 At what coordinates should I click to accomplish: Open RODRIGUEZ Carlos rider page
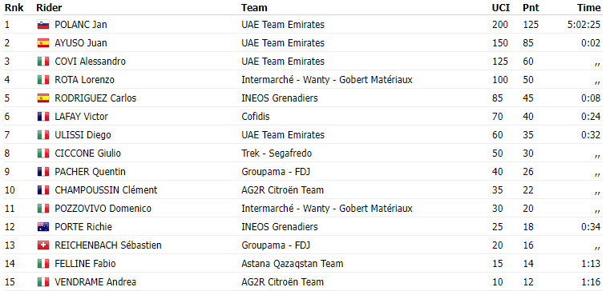tap(95, 98)
